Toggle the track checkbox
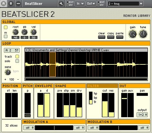 point(17,56)
